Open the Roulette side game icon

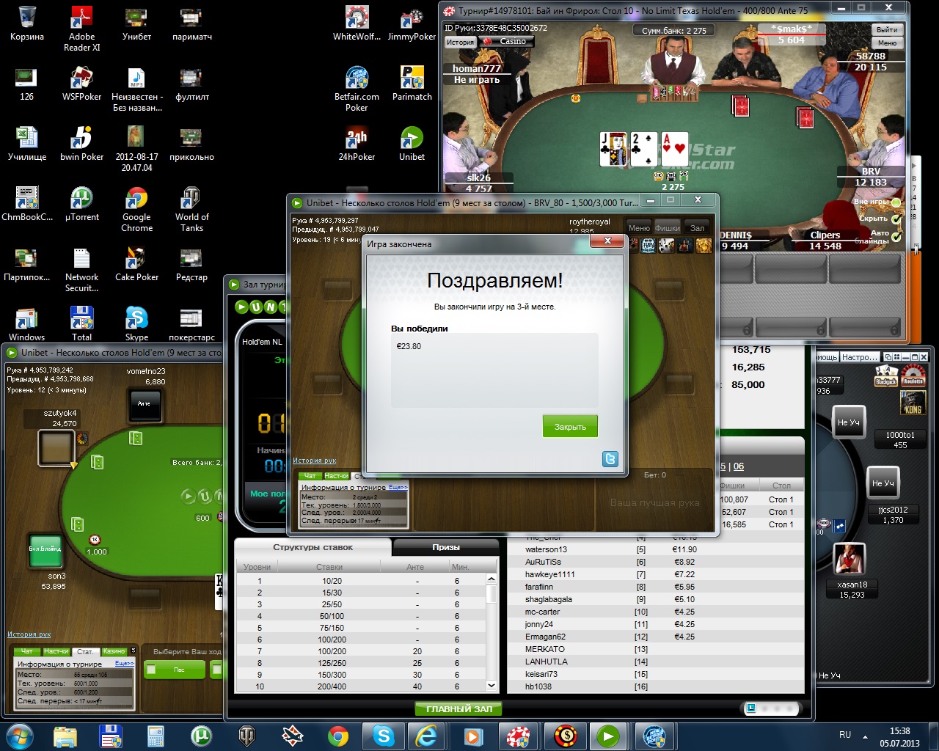coord(913,375)
